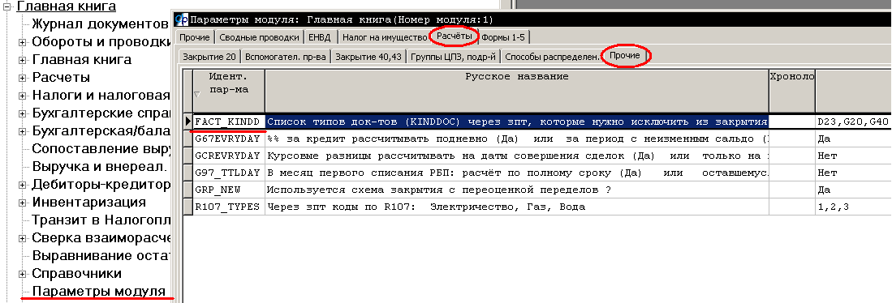Expand the Расчеты tree node
892x303 pixels.
pyautogui.click(x=23, y=78)
